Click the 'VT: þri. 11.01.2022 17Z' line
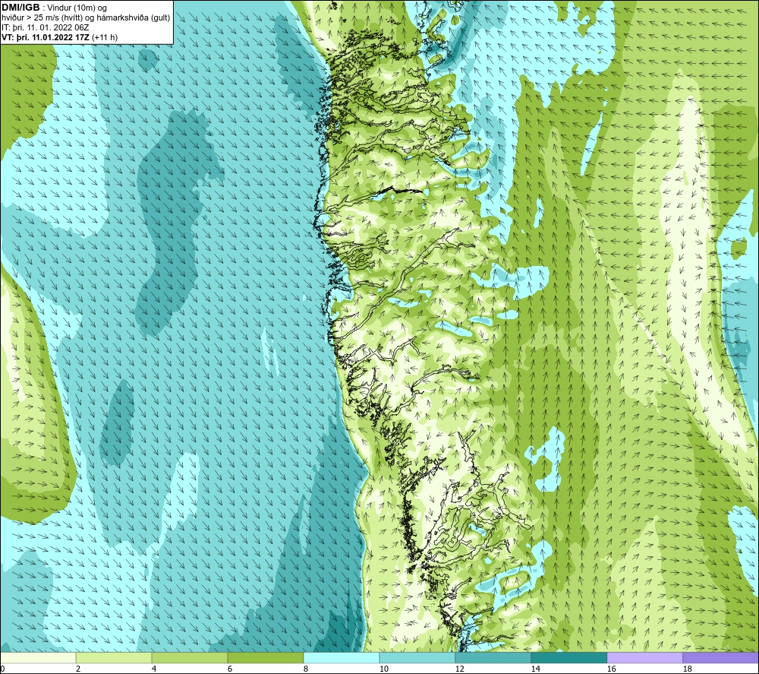759x674 pixels. click(x=46, y=37)
